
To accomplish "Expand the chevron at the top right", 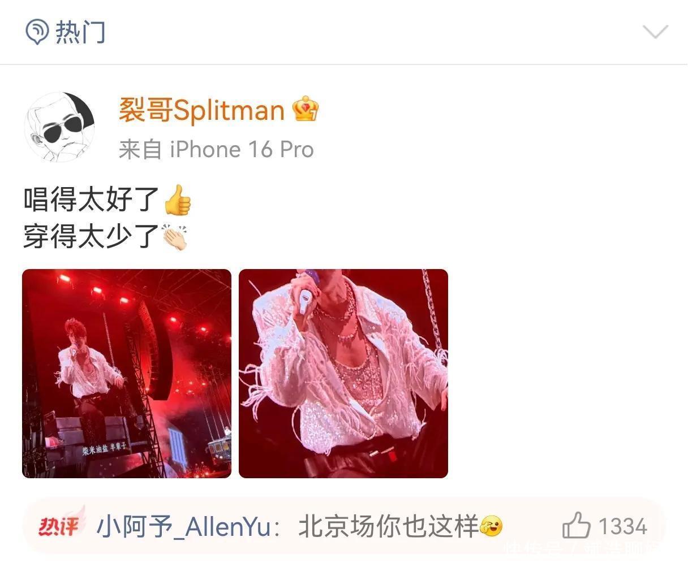I will tap(655, 32).
